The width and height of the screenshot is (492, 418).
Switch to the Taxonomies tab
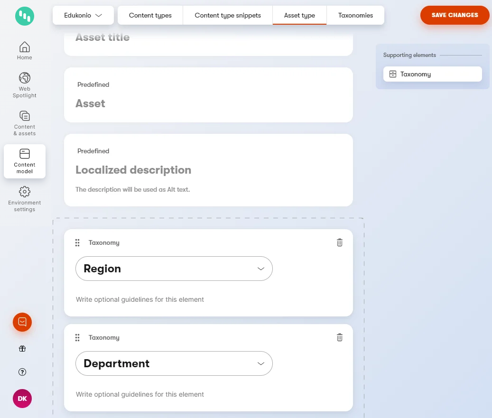355,15
